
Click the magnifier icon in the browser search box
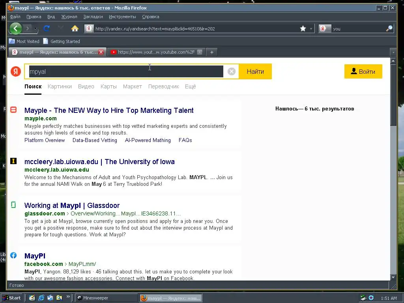click(x=389, y=28)
